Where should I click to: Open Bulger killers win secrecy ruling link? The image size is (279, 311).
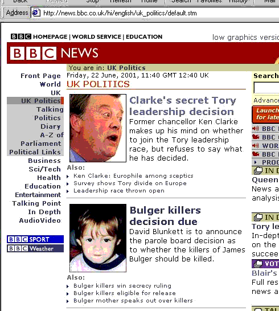pos(122,285)
